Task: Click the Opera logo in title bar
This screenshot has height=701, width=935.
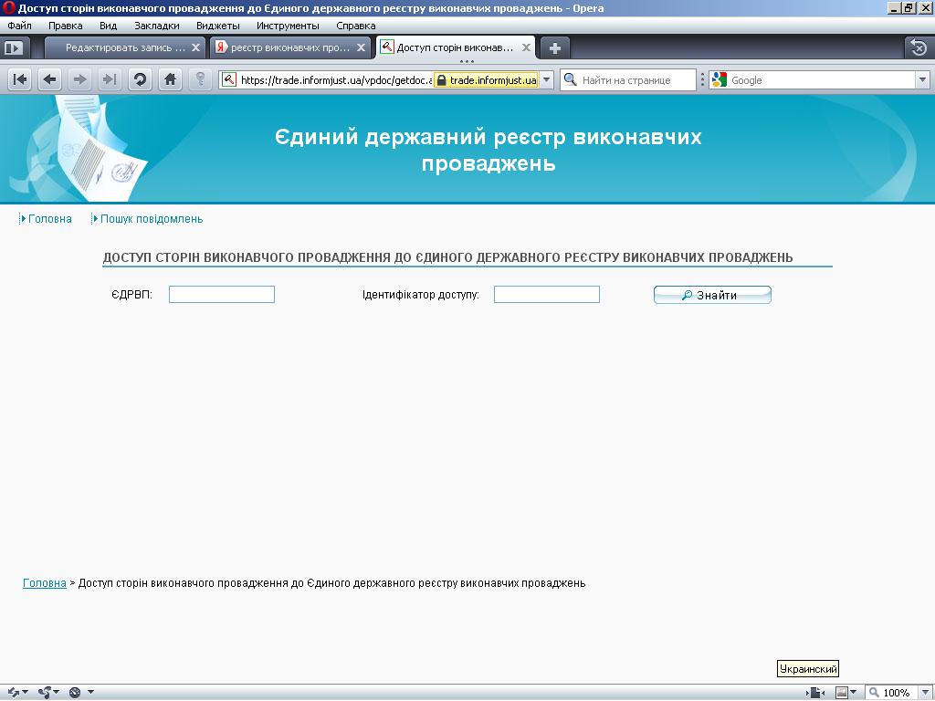Action: pos(8,7)
